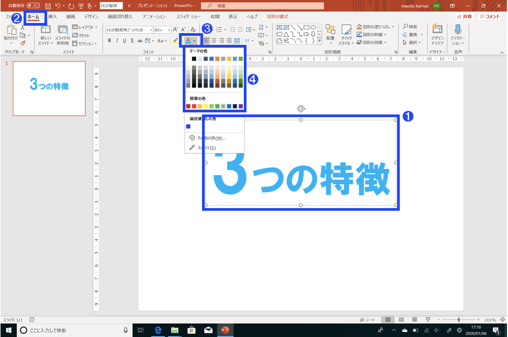Screen dimensions: 508x337
Task: Start slideshow from quick access toolbar icon
Action: click(x=81, y=6)
